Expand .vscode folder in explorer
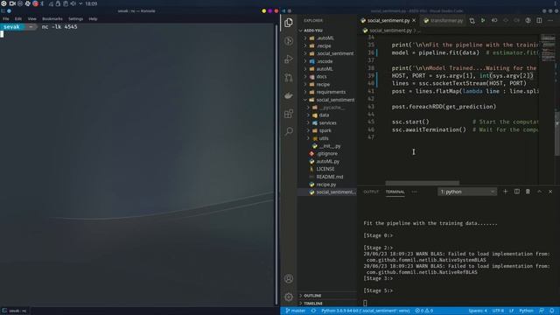This screenshot has height=315, width=560. tap(326, 61)
